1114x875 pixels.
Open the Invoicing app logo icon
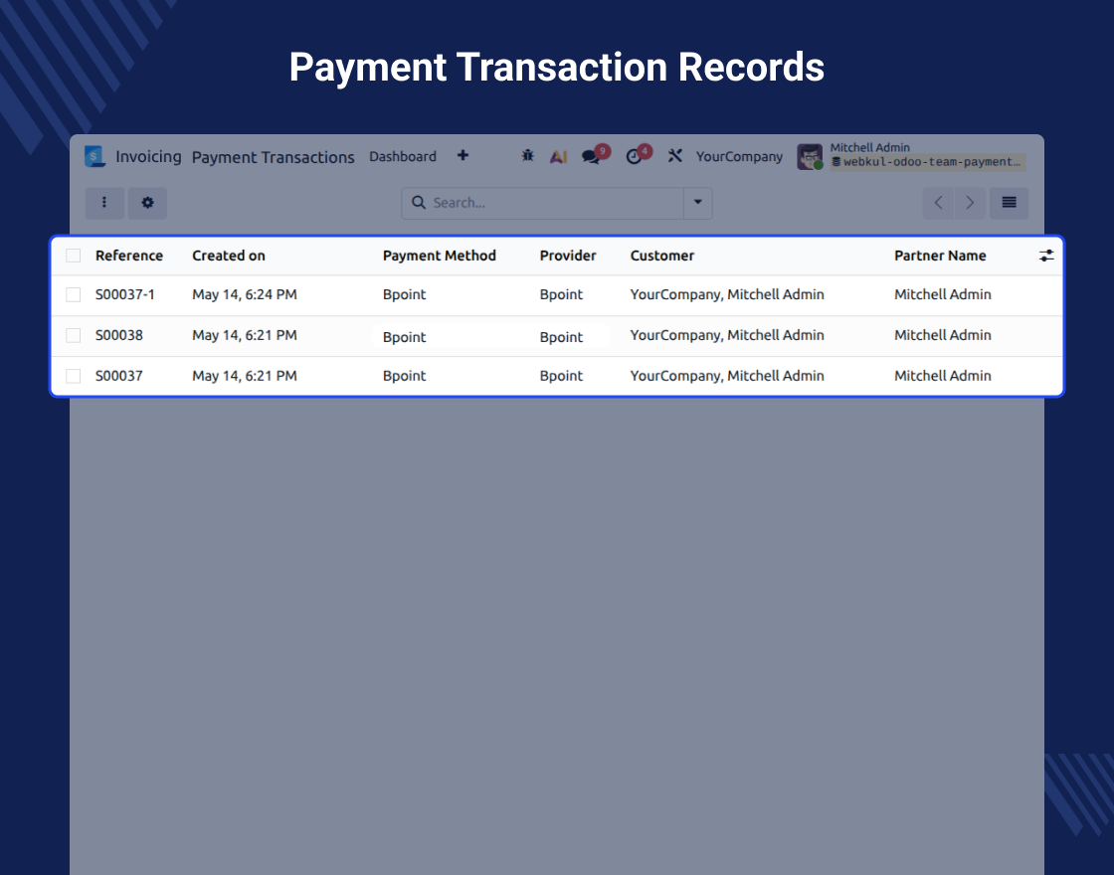pos(94,156)
